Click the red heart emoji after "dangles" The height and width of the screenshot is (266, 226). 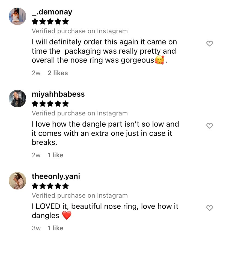click(67, 216)
